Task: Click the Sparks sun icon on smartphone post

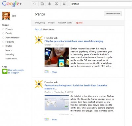Action: coord(39,40)
